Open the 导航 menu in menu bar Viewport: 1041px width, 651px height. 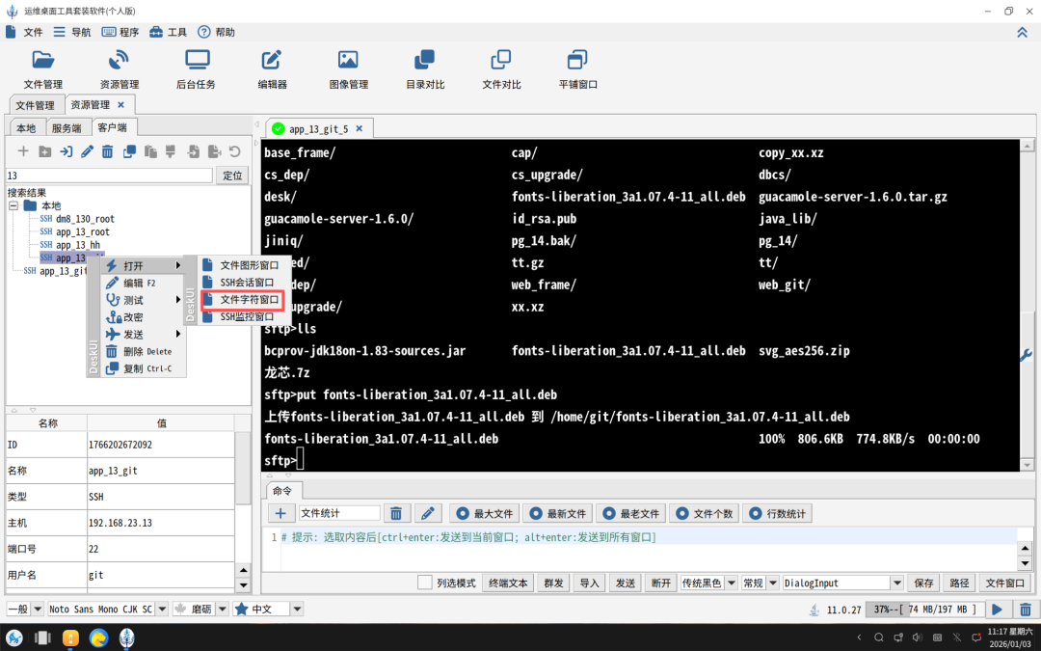click(72, 32)
